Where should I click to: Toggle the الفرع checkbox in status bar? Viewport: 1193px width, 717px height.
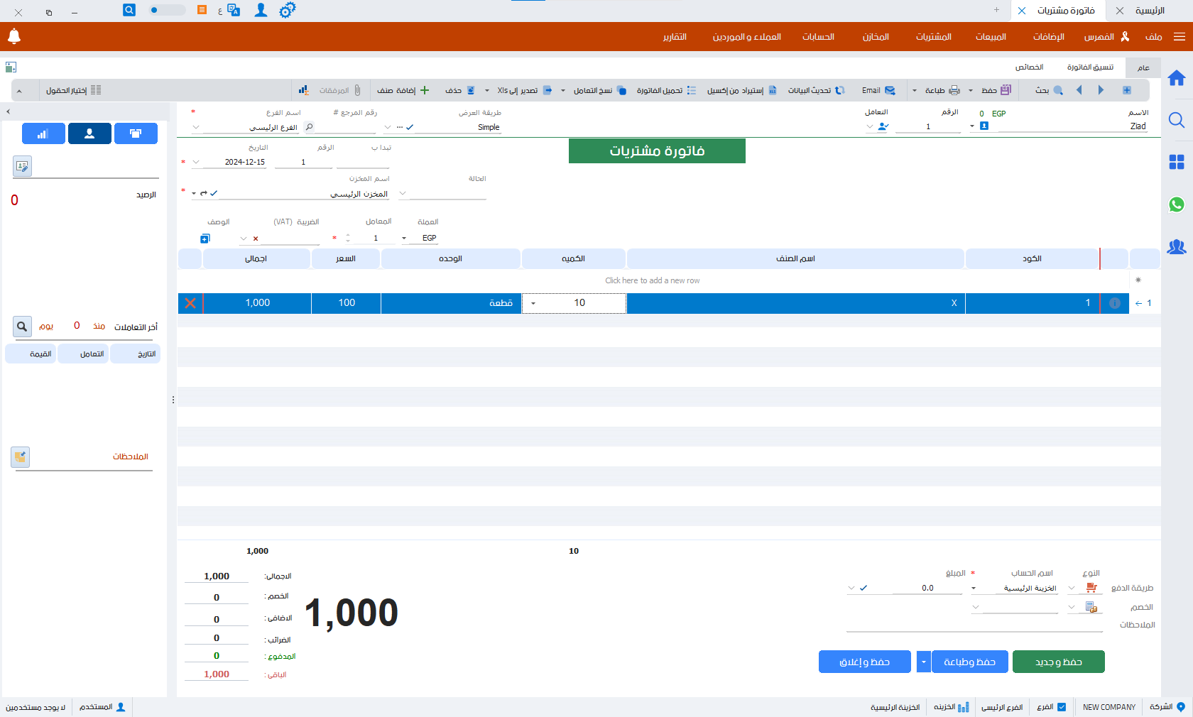tap(1062, 707)
